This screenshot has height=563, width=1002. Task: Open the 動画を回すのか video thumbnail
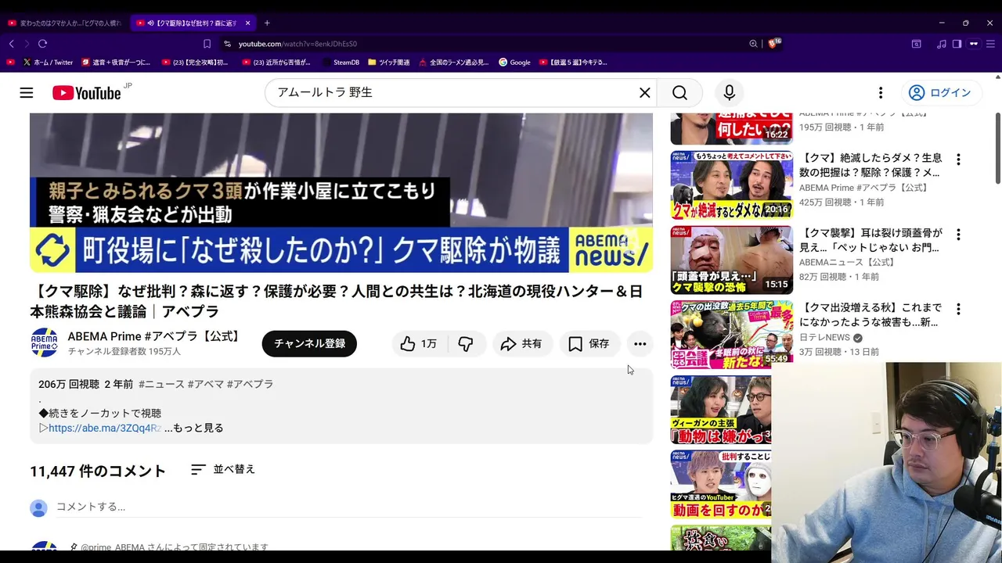pyautogui.click(x=721, y=485)
